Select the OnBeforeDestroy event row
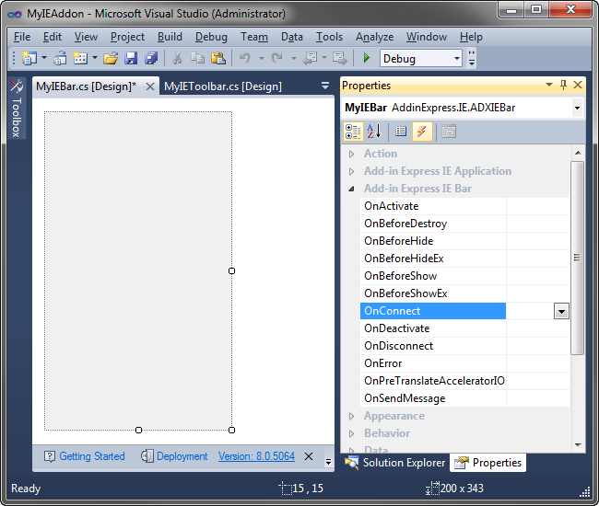 click(464, 224)
